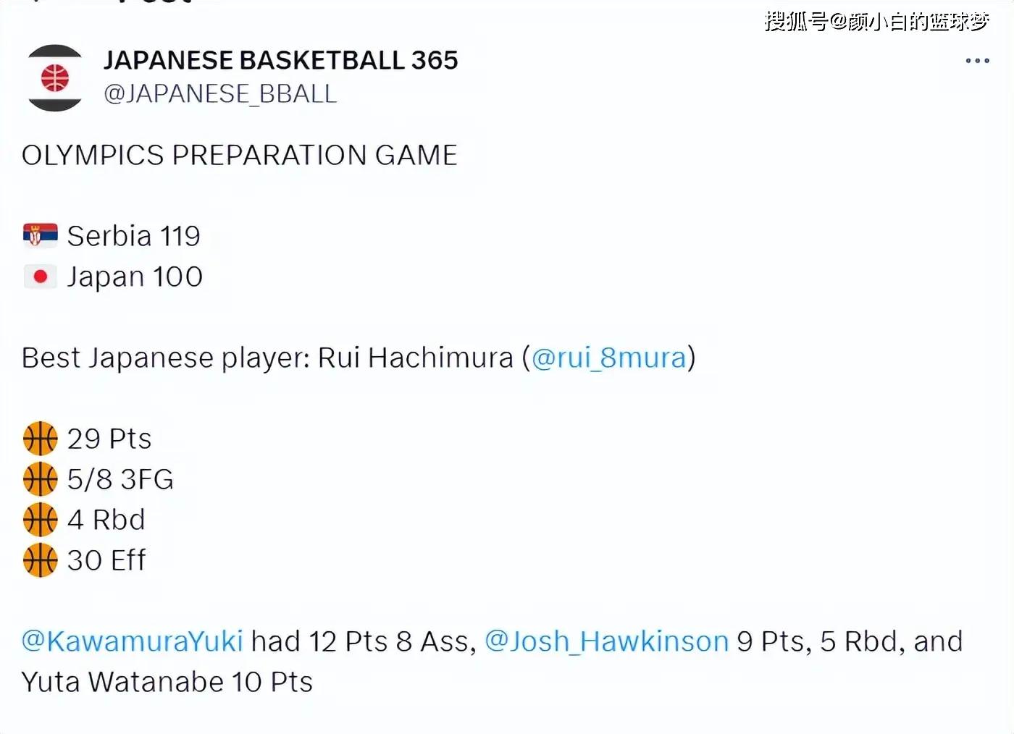Open the Japanese Basketball 365 profile avatar

pyautogui.click(x=55, y=77)
